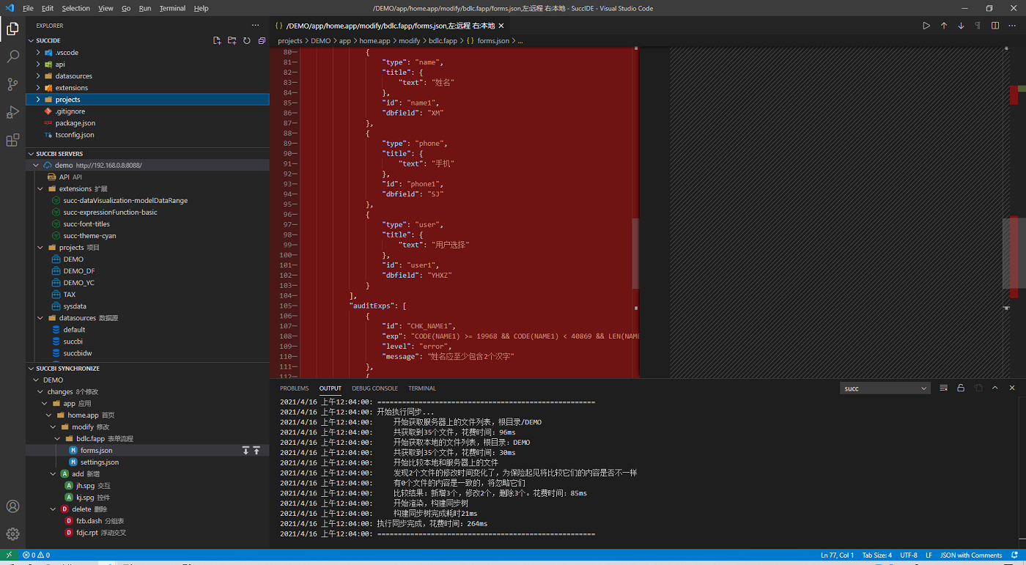1026x565 pixels.
Task: Collapse all folders in Explorer
Action: (262, 41)
